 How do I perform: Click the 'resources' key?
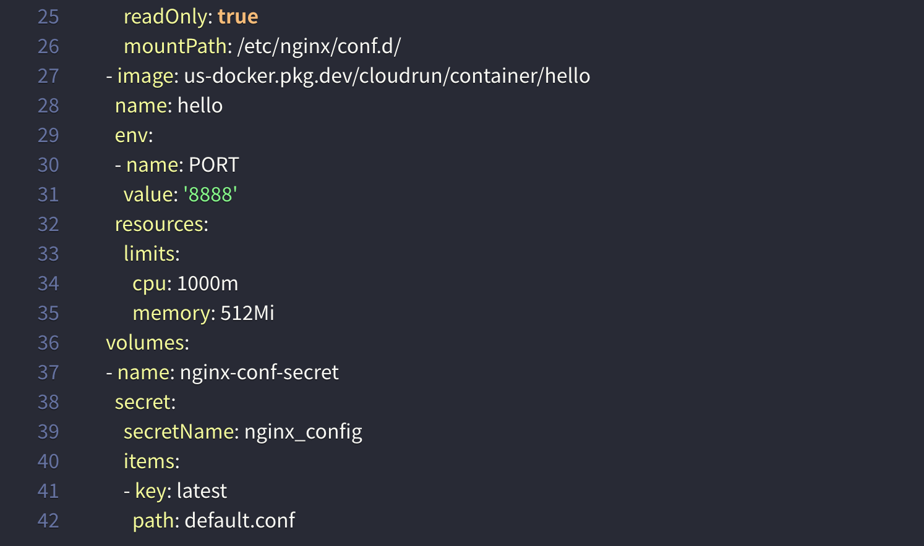159,224
